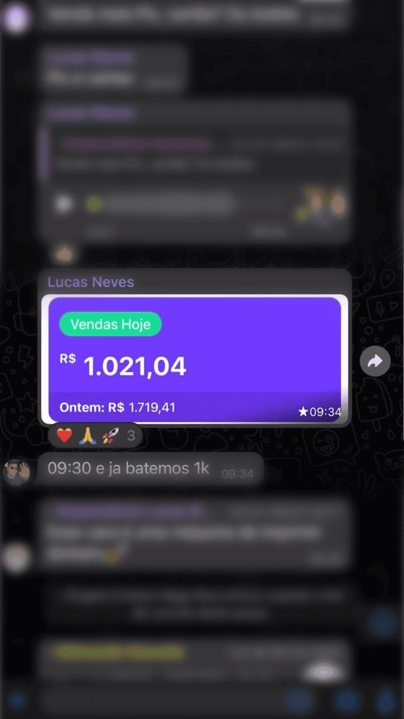Tap the Ontem: R$ 1.719,41 line
The image size is (404, 719).
point(117,407)
